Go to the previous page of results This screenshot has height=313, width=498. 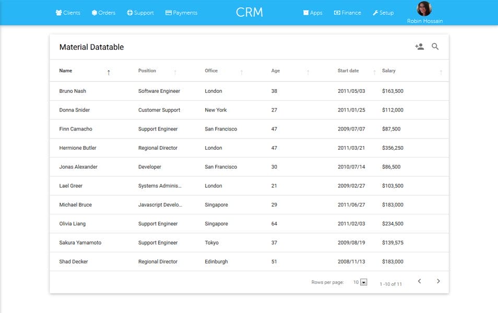419,281
